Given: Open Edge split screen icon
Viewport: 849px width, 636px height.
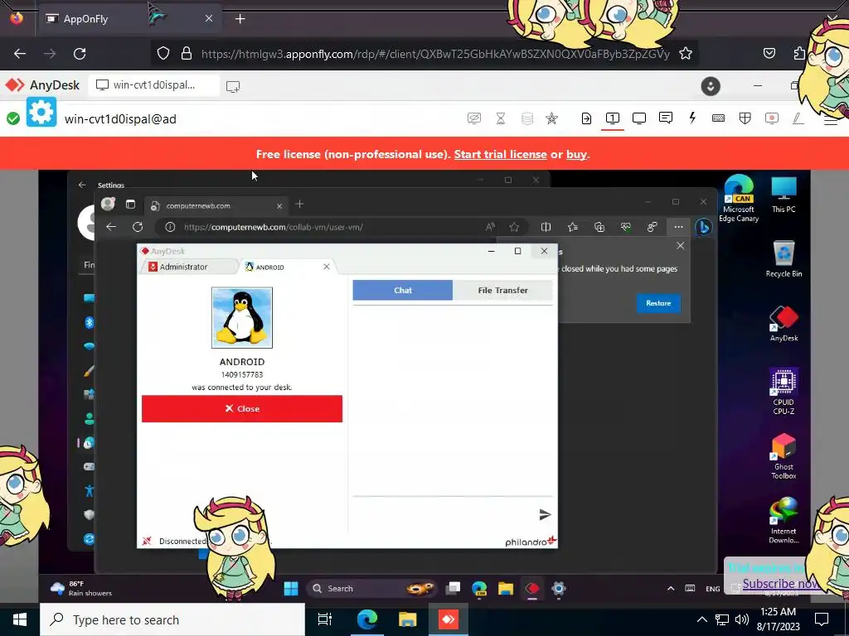Looking at the screenshot, I should [x=546, y=227].
